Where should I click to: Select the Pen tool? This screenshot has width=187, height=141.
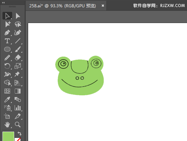[7, 32]
